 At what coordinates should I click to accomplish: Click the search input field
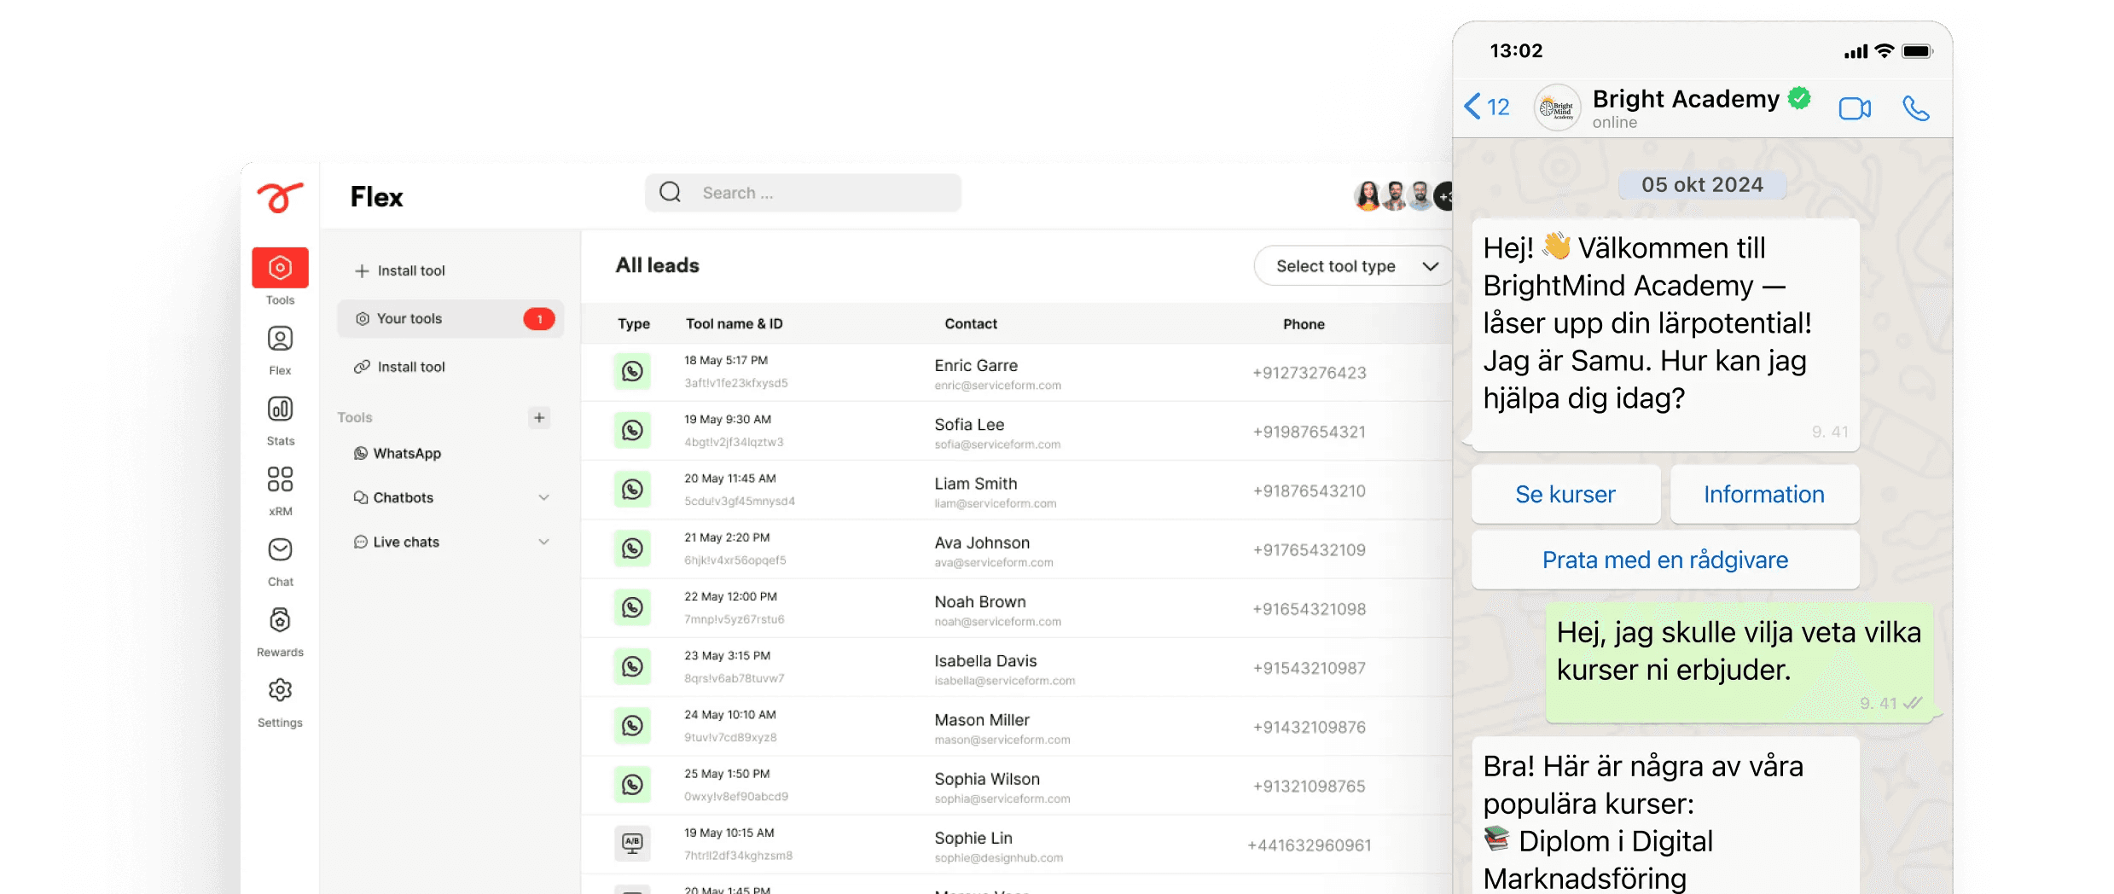click(803, 193)
